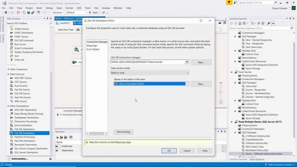Image resolution: width=297 pixels, height=167 pixels.
Task: Collapse Other Sources toolbox group
Action: pyautogui.click(x=8, y=74)
